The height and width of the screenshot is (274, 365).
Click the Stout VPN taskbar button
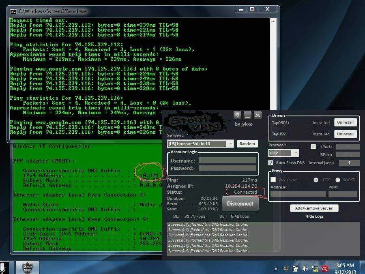tap(27, 267)
